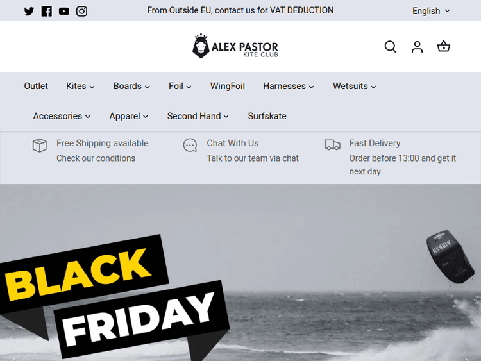Click the Alex Pastor Kite Club logo
The image size is (481, 361).
tap(235, 46)
